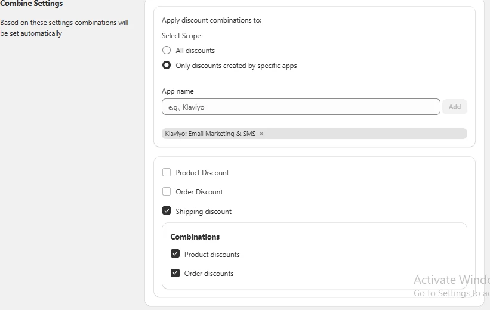This screenshot has width=490, height=310.
Task: Uncheck the Shipping discount checkbox
Action: [167, 210]
